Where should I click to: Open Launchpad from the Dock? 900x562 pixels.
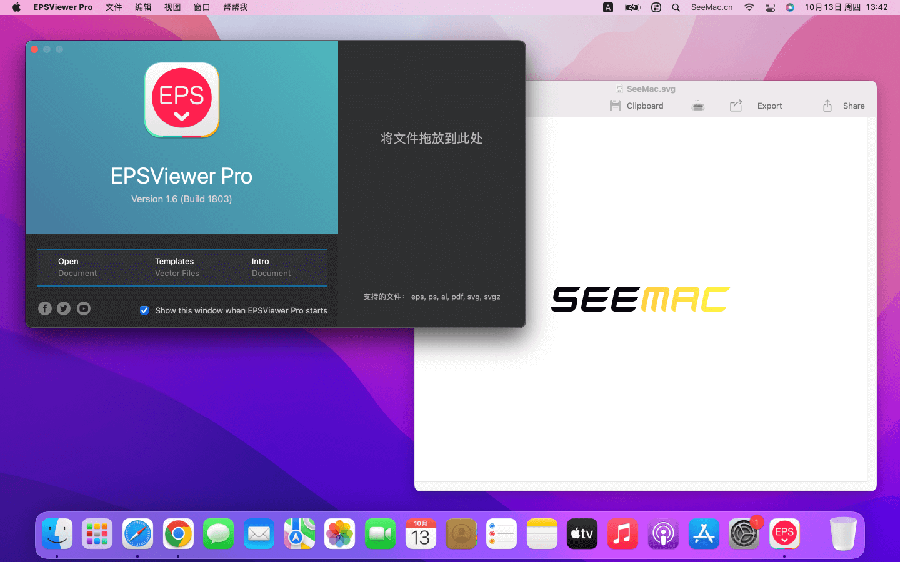(x=97, y=534)
